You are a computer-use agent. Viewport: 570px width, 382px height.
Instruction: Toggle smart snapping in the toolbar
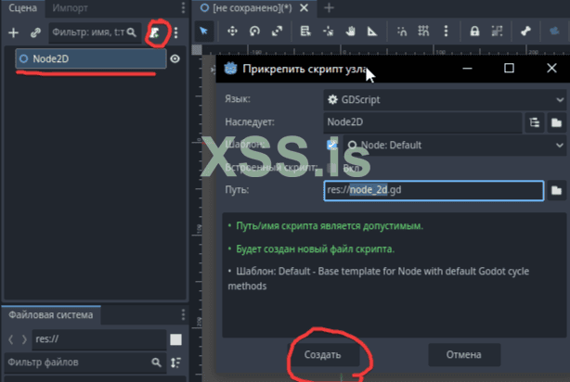click(x=402, y=32)
